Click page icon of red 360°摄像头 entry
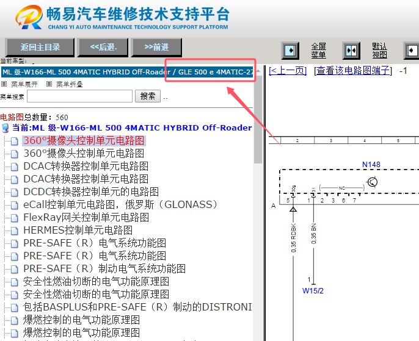This screenshot has width=419, height=341. point(15,141)
